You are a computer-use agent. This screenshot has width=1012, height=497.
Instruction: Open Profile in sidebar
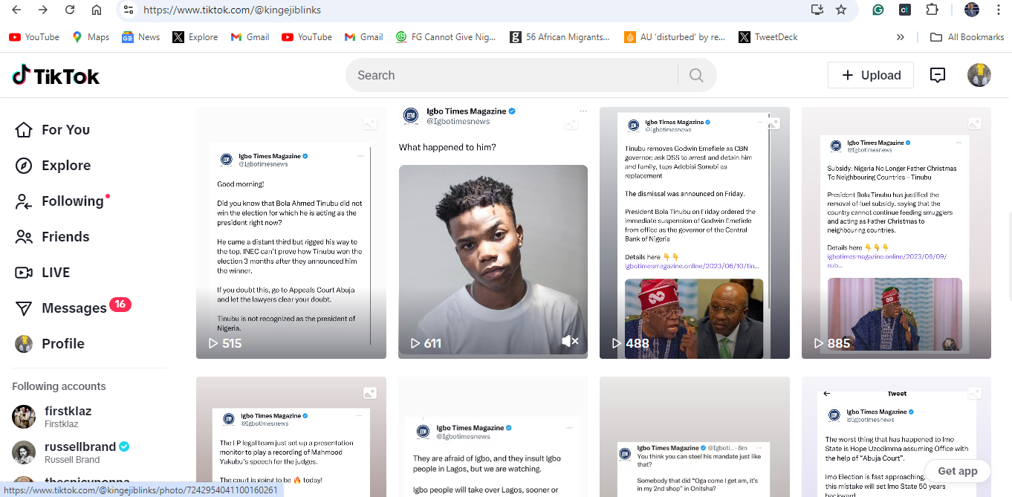(50, 344)
